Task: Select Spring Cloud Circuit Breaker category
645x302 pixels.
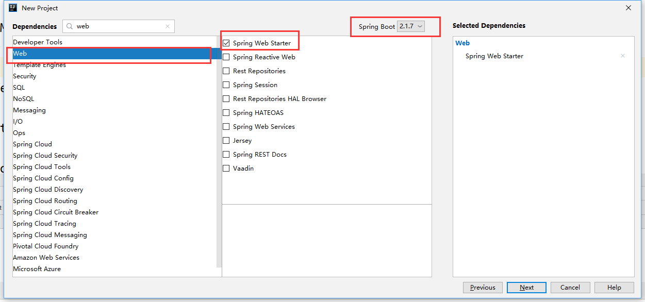Action: [x=115, y=212]
